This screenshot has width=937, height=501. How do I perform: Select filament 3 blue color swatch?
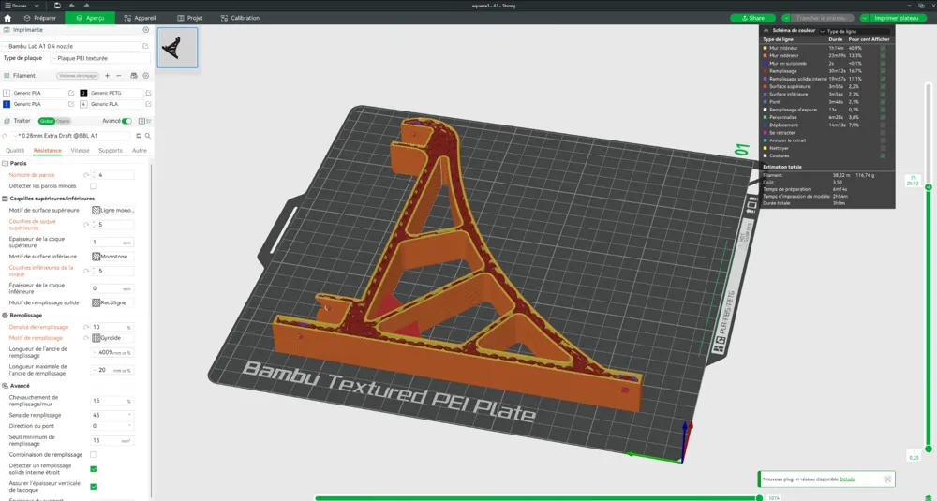click(x=7, y=104)
